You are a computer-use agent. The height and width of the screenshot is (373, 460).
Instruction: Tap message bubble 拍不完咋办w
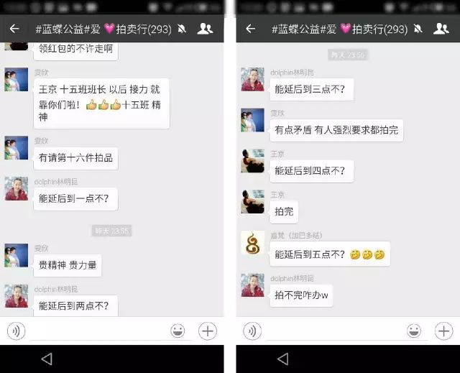click(x=301, y=295)
